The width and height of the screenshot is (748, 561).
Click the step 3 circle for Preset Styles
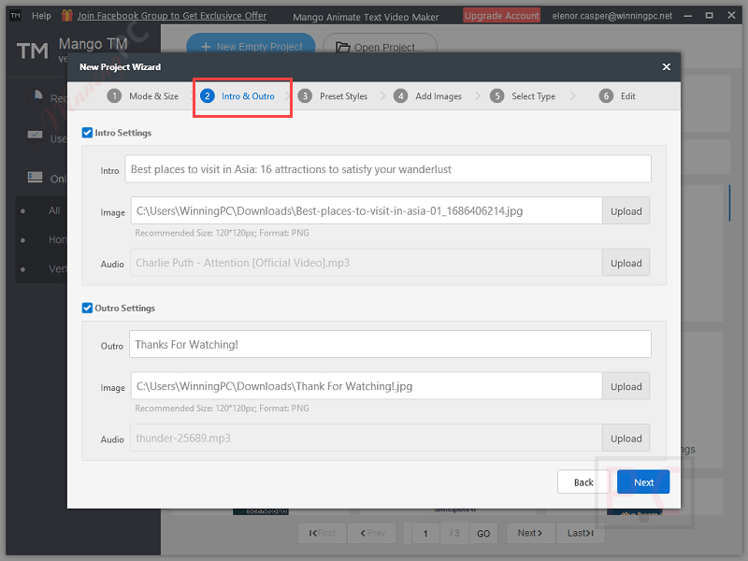click(x=305, y=96)
